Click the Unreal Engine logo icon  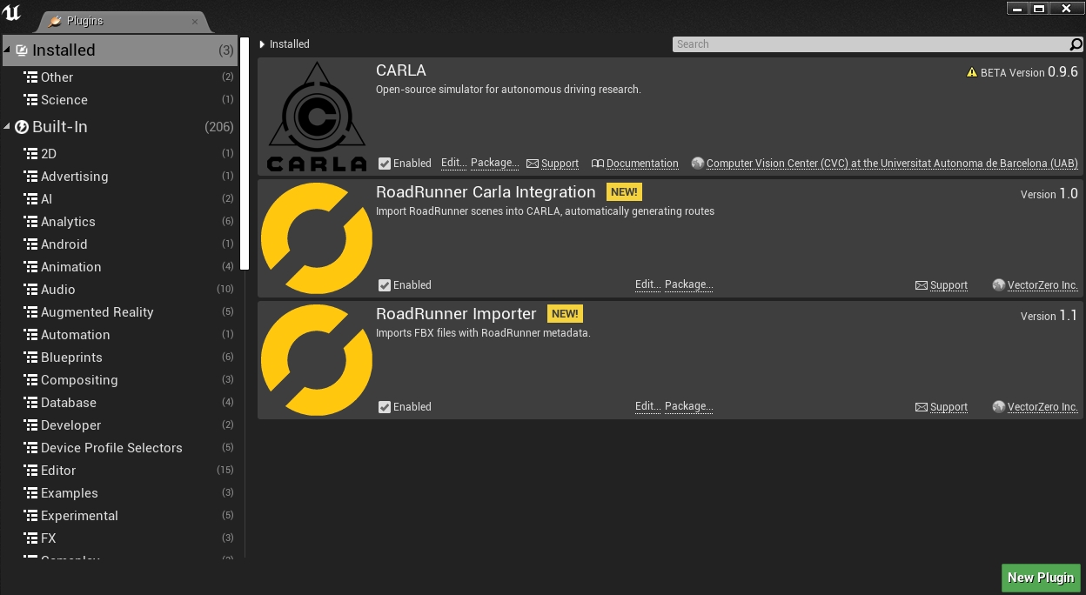click(x=12, y=14)
